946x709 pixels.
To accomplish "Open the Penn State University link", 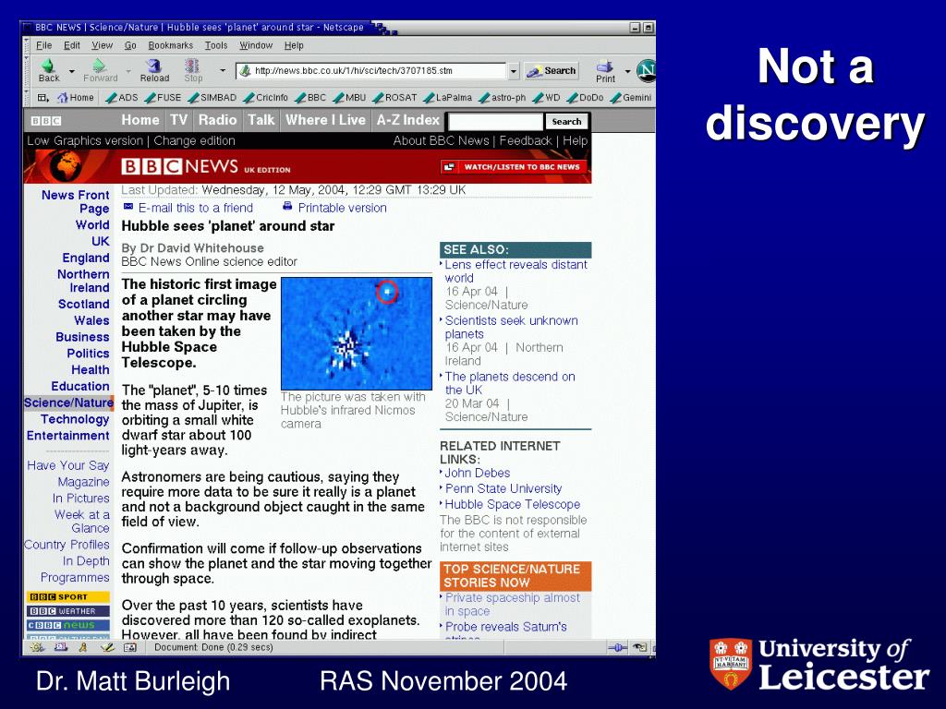I will coord(503,489).
